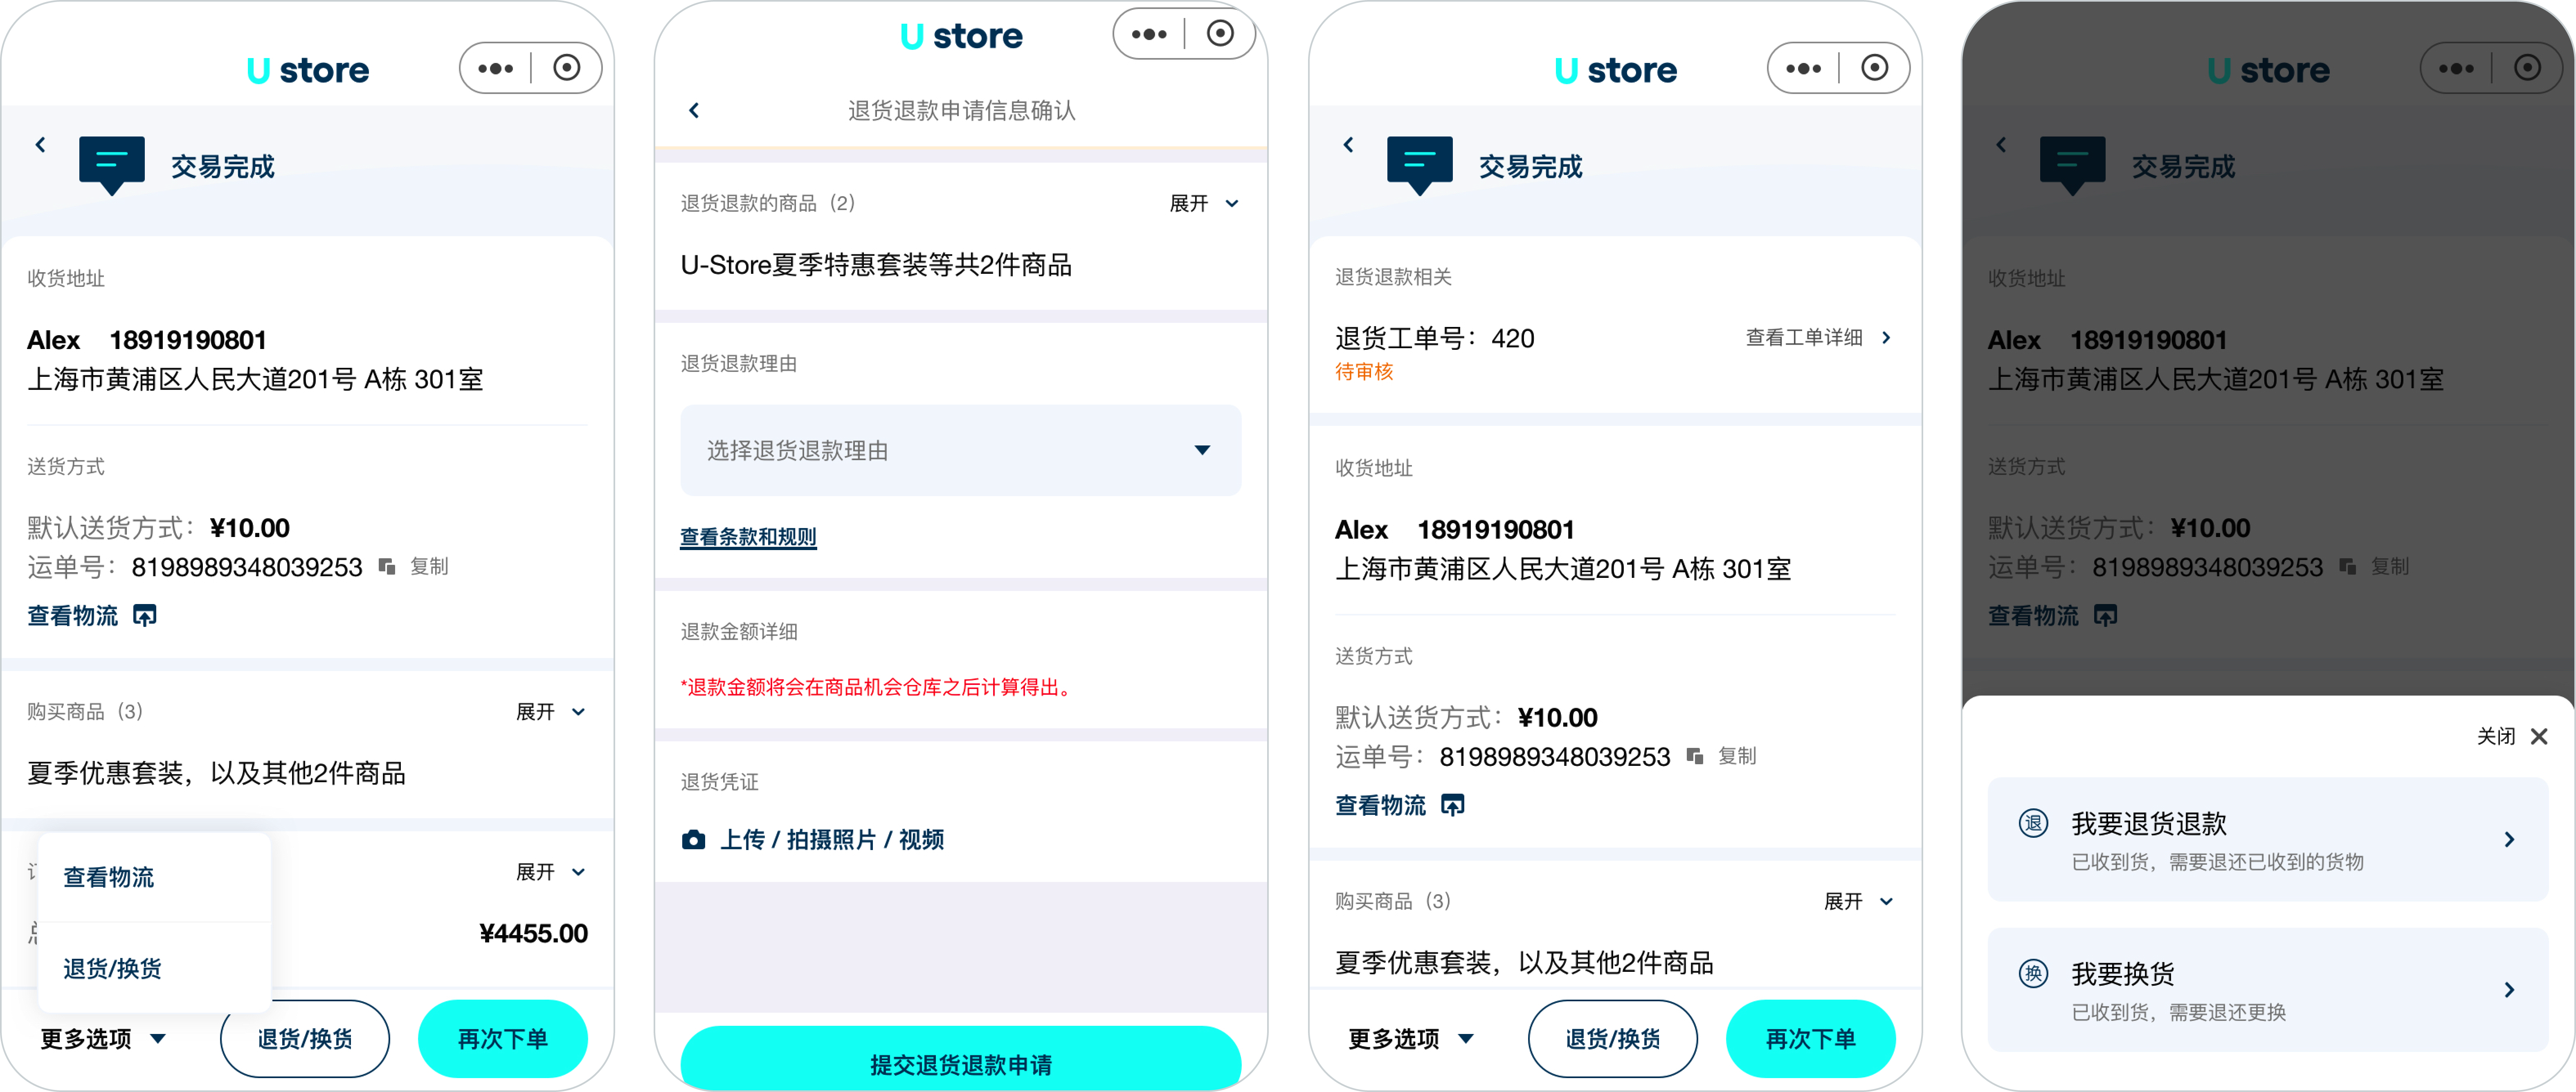Choose the 我要换货 option card
Image resolution: width=2576 pixels, height=1092 pixels.
(2267, 989)
